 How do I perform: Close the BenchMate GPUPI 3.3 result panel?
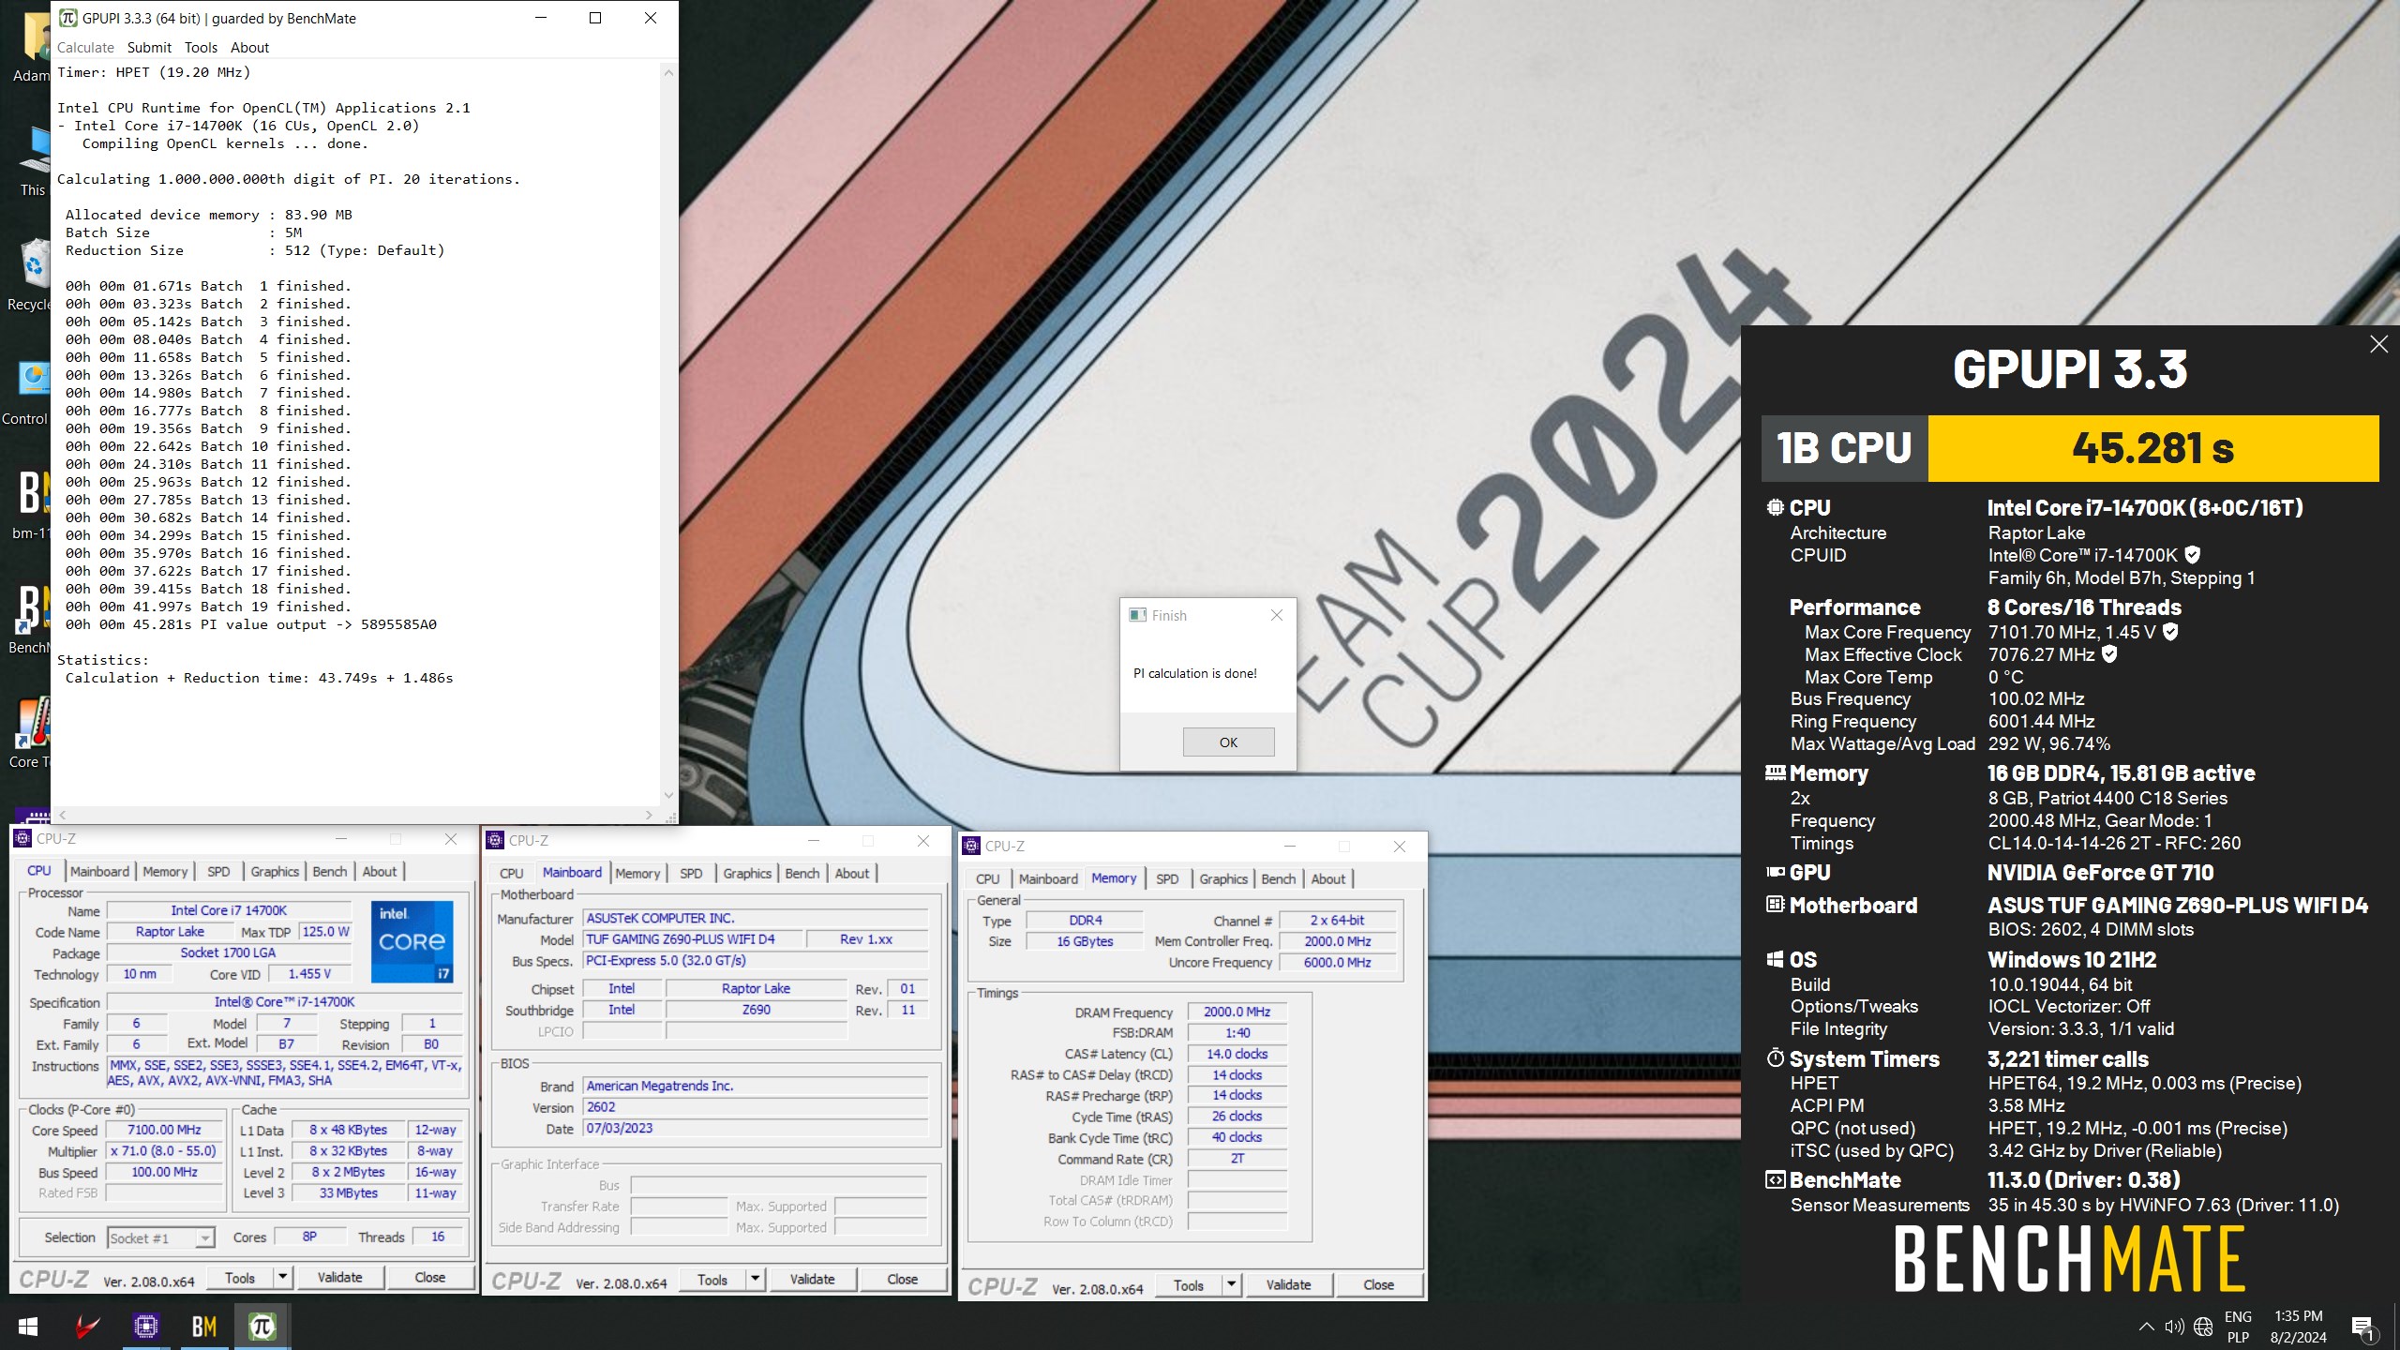(2378, 344)
